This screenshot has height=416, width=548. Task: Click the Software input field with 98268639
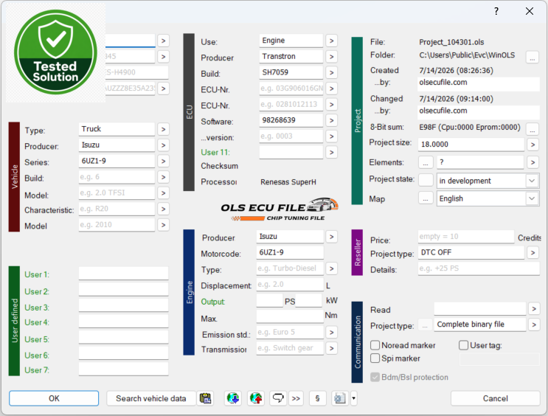click(x=291, y=120)
